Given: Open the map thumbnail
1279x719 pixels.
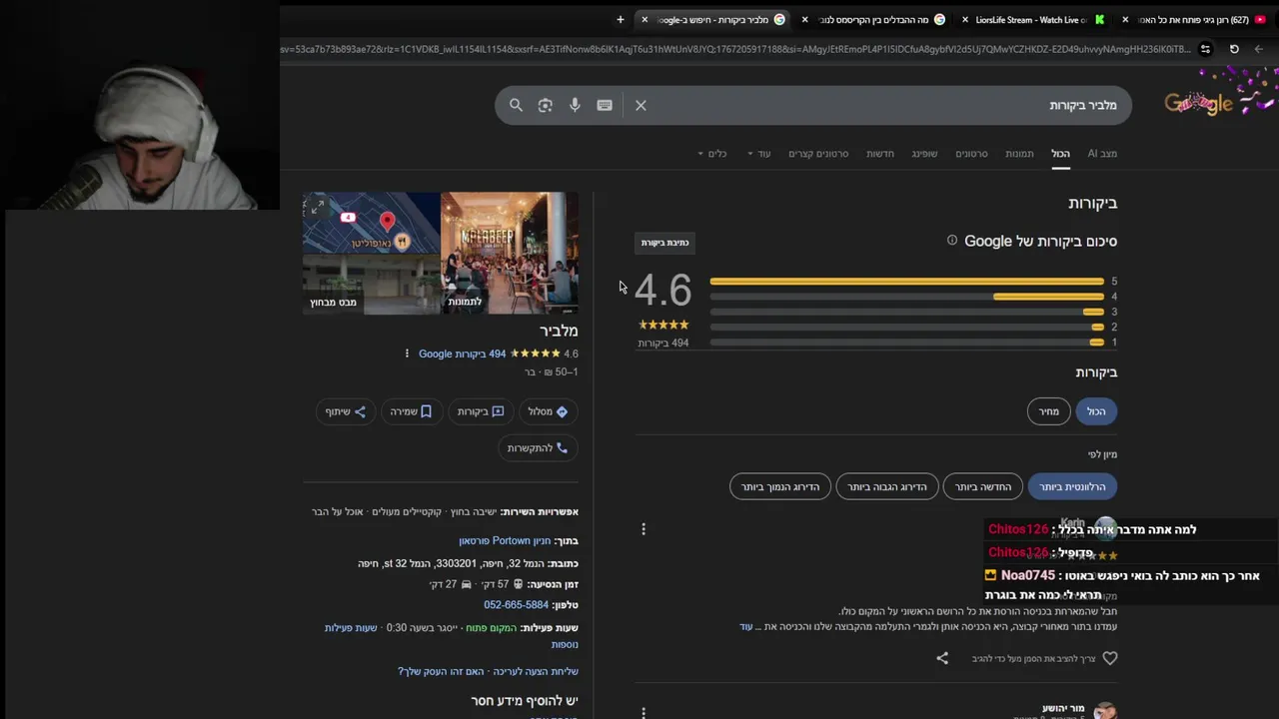Looking at the screenshot, I should (x=372, y=223).
